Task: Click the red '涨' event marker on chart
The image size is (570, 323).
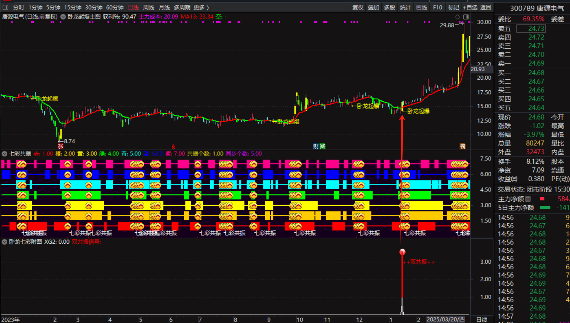Action: click(60, 147)
